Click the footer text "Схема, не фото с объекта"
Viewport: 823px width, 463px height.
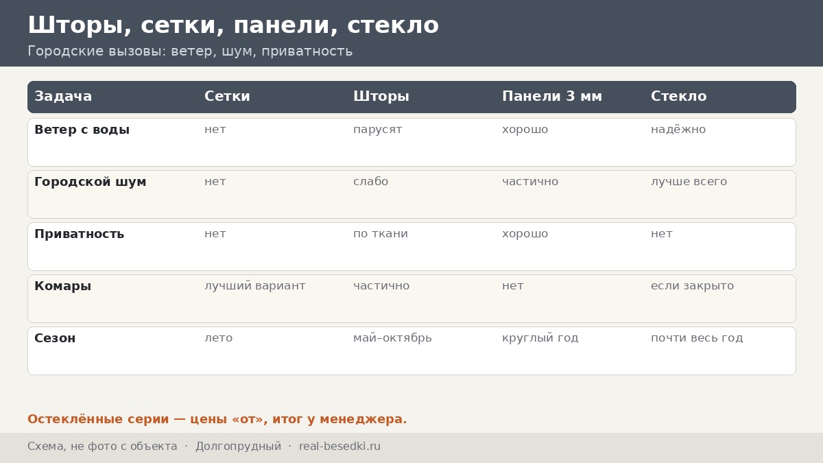tap(102, 447)
